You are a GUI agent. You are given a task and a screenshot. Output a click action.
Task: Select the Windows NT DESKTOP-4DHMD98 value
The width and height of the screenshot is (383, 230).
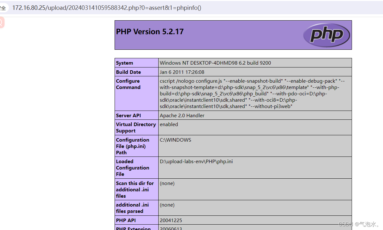pos(215,63)
